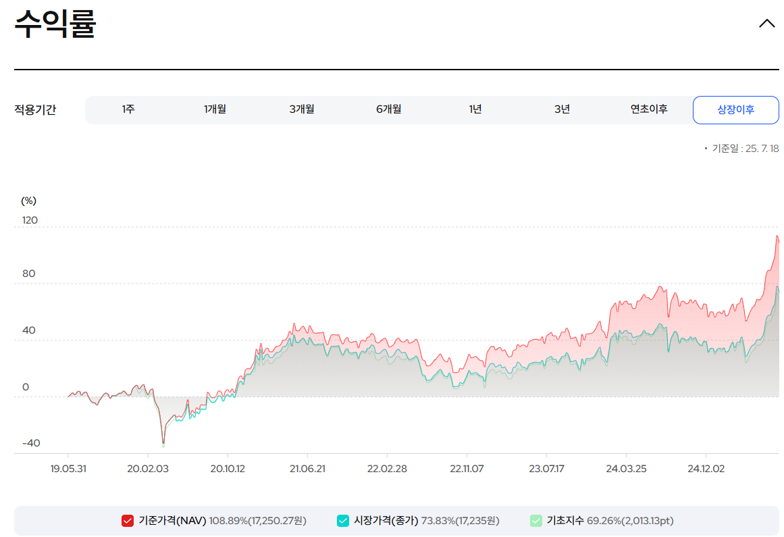Switch to the 연초이후 period
Viewport: 784px width, 537px height.
(x=648, y=109)
